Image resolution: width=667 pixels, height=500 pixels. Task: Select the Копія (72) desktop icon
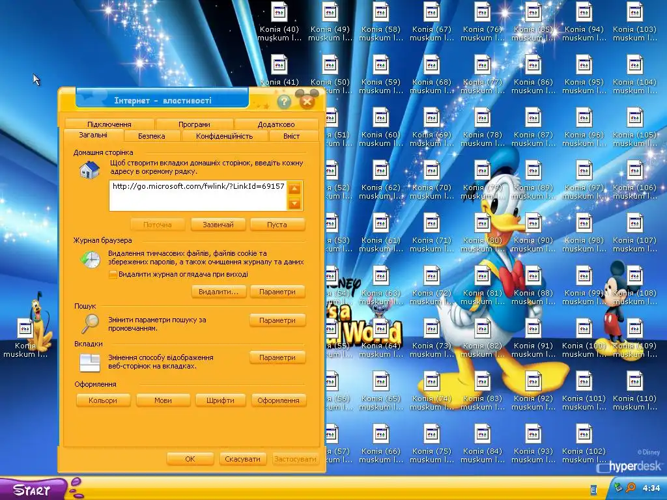pos(431,286)
